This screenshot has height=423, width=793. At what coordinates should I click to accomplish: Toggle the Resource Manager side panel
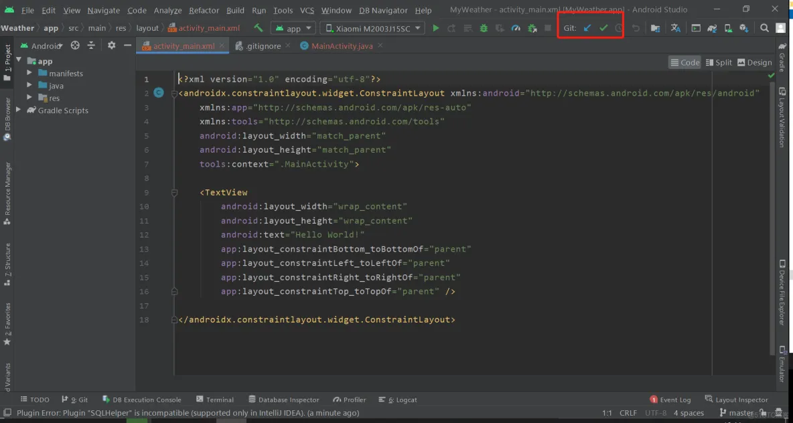7,193
